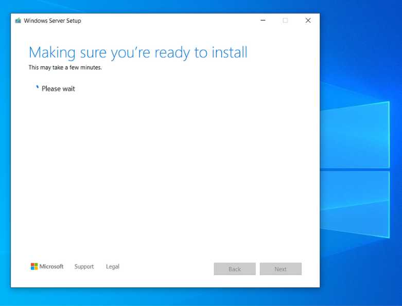Image resolution: width=402 pixels, height=306 pixels.
Task: Open the Support link
Action: (x=84, y=266)
